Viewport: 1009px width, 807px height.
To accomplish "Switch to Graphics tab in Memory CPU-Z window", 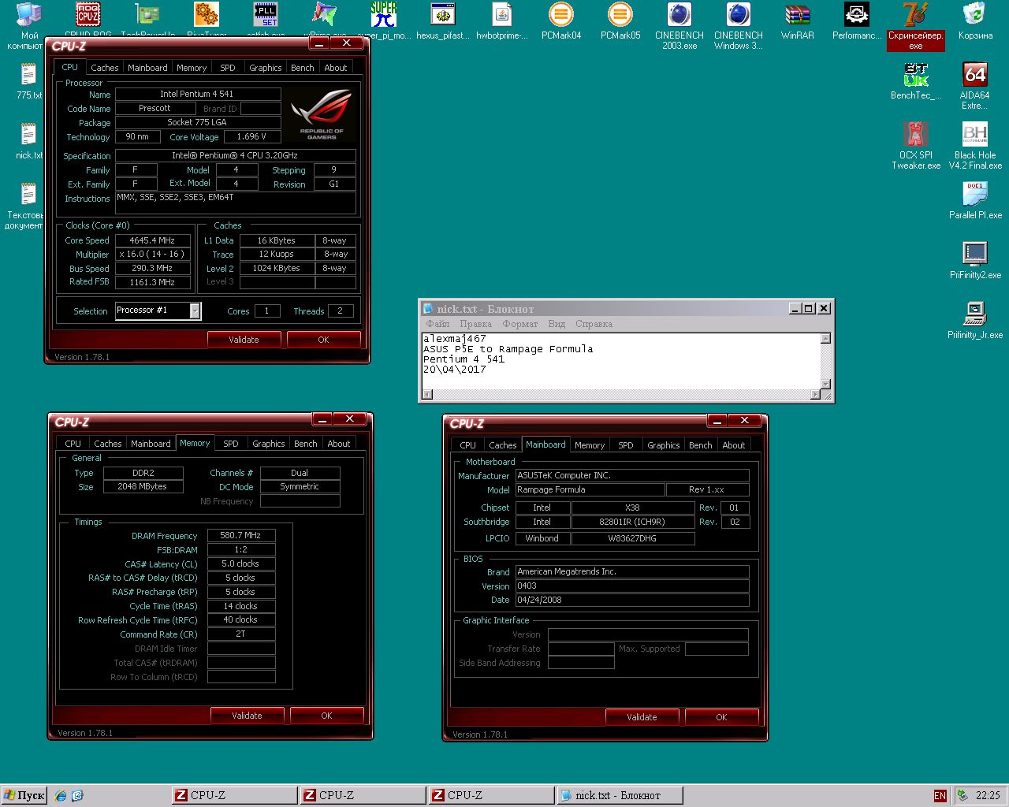I will point(269,444).
